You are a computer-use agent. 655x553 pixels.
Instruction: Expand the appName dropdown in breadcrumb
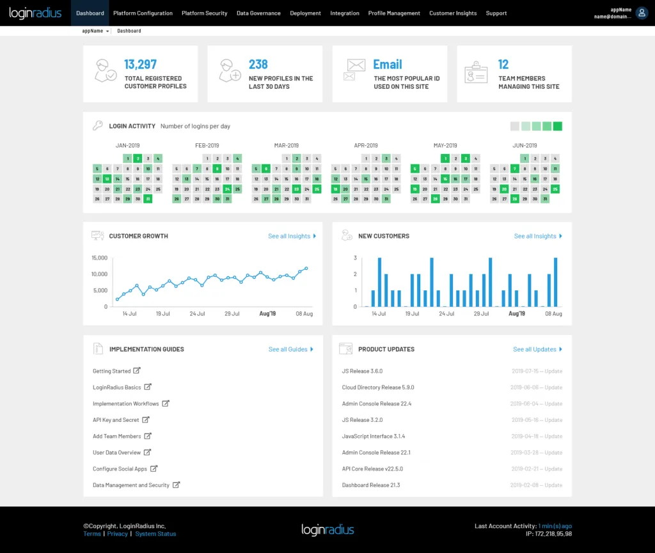click(107, 31)
